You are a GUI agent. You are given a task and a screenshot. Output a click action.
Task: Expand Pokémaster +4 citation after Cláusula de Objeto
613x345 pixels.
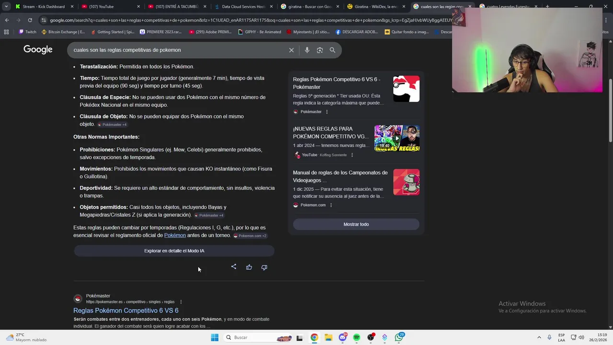[113, 125]
